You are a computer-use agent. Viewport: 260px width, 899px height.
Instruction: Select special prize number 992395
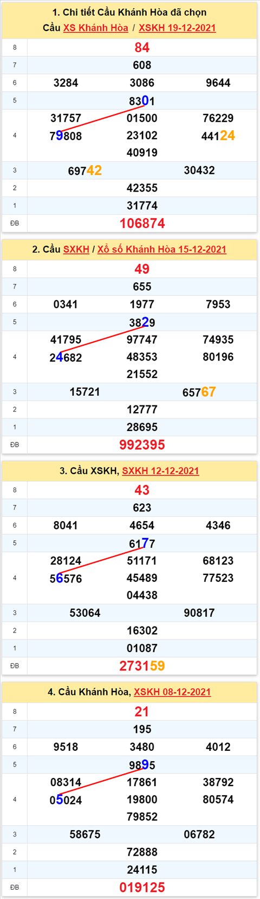pyautogui.click(x=142, y=445)
